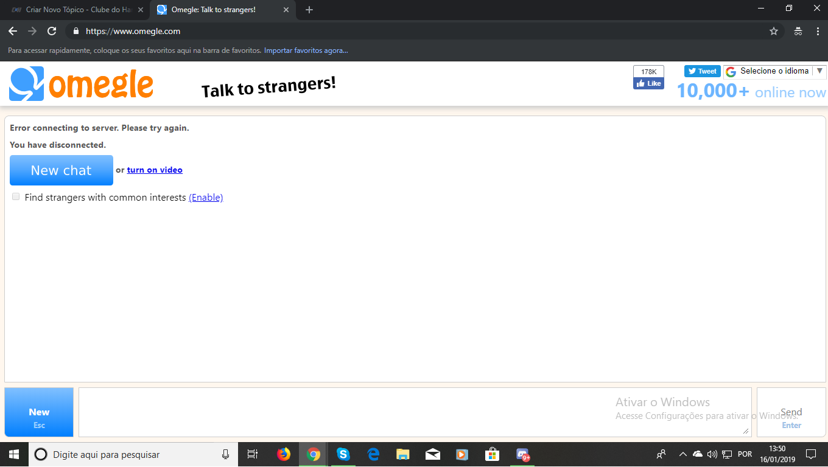
Task: Select the Omegle: Talk to strangers tab
Action: 223,10
